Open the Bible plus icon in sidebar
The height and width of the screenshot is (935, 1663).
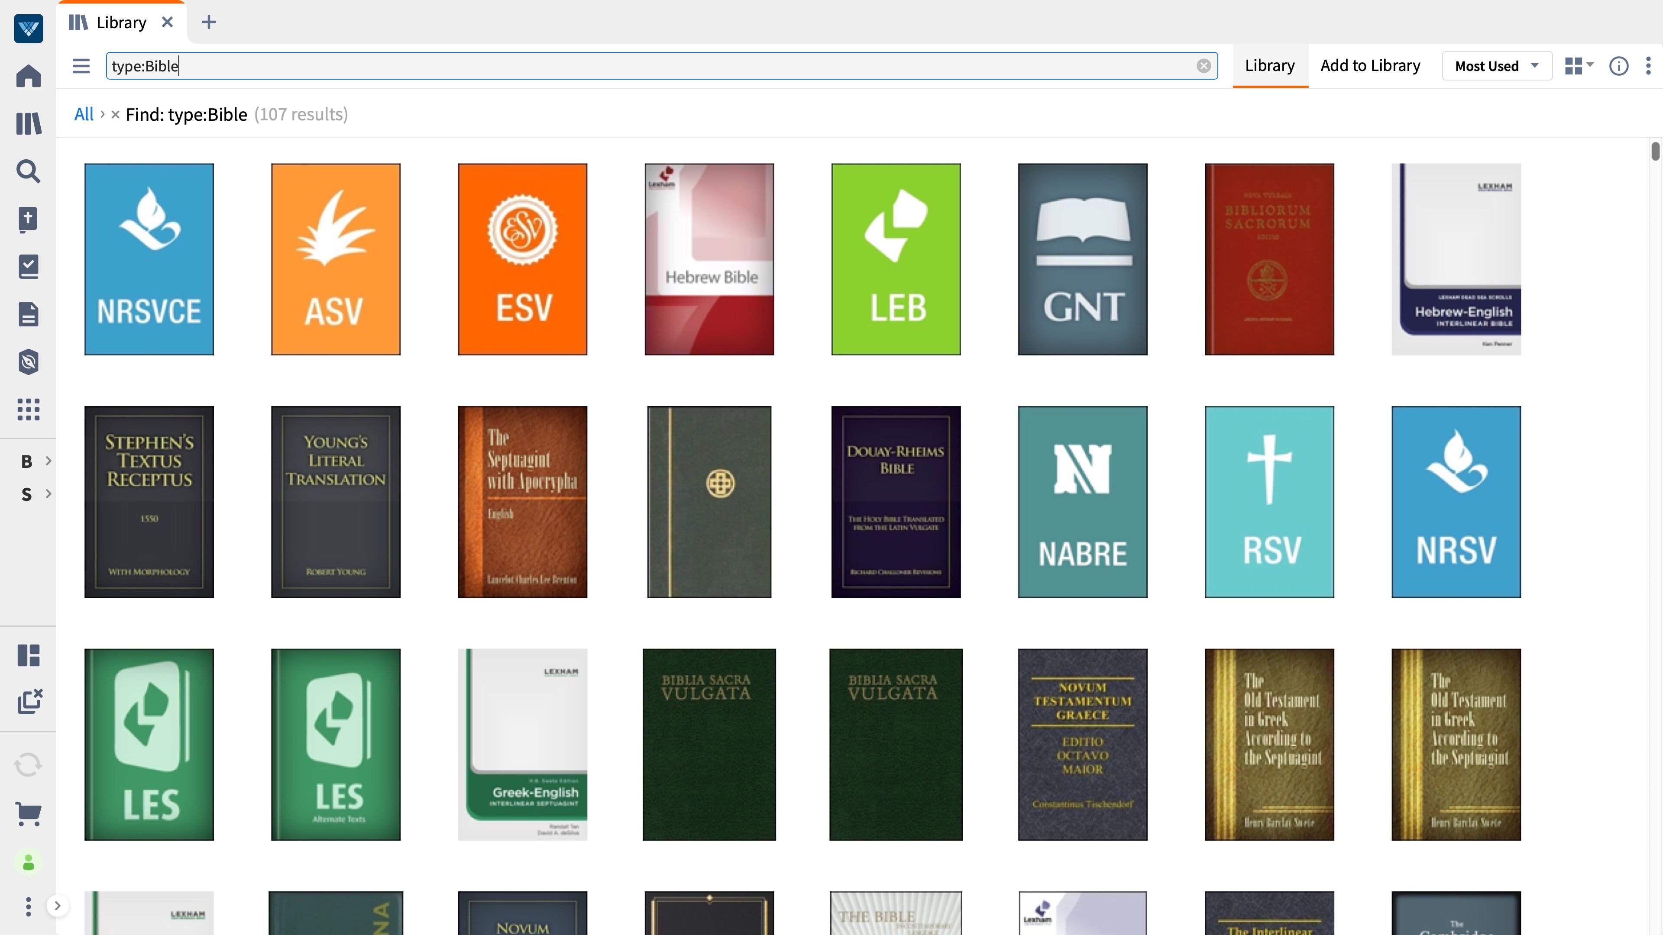[29, 219]
